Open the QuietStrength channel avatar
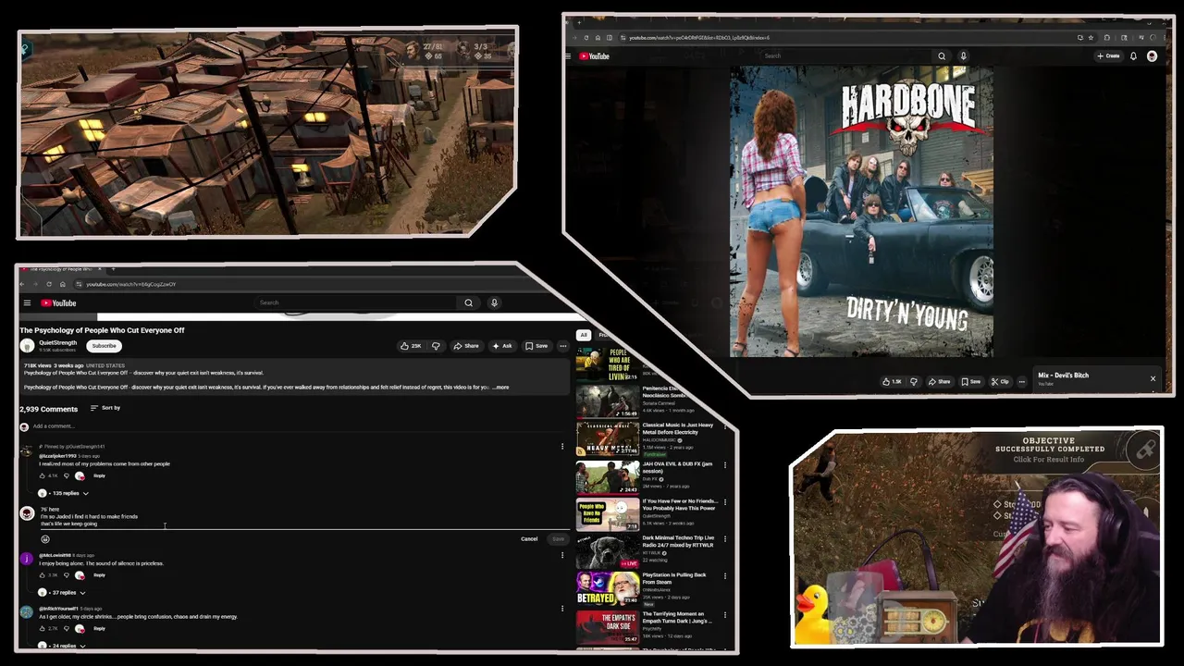Screen dimensions: 1184x666 coord(27,345)
